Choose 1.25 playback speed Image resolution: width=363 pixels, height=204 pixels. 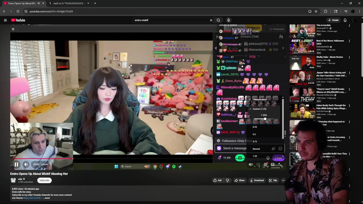(255, 156)
